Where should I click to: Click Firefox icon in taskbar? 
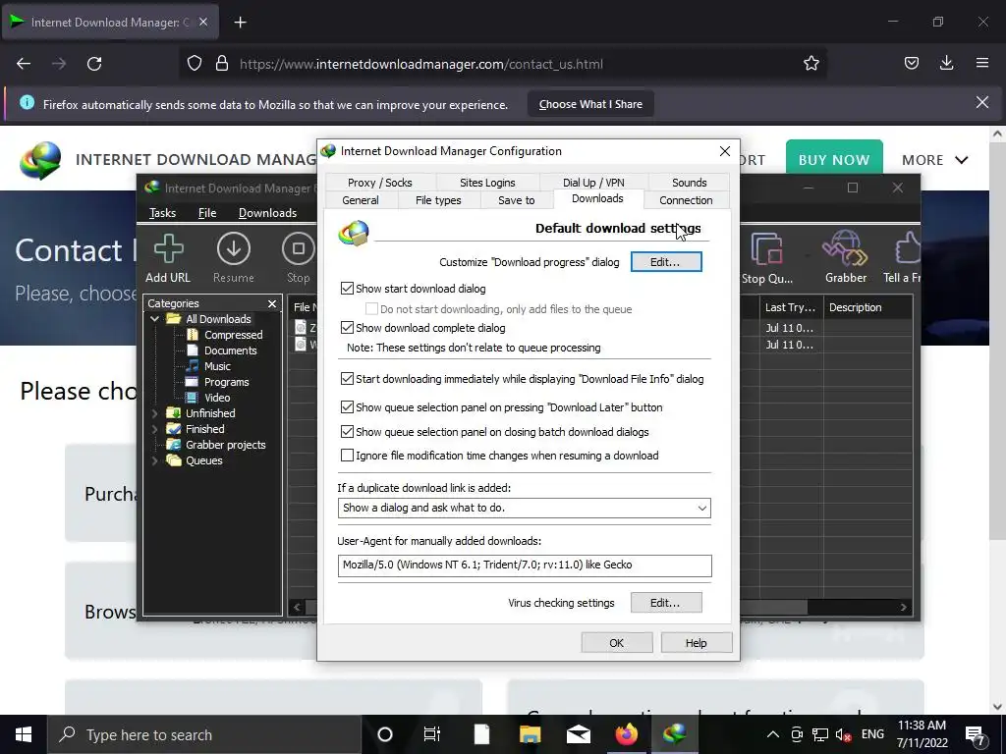pos(626,734)
